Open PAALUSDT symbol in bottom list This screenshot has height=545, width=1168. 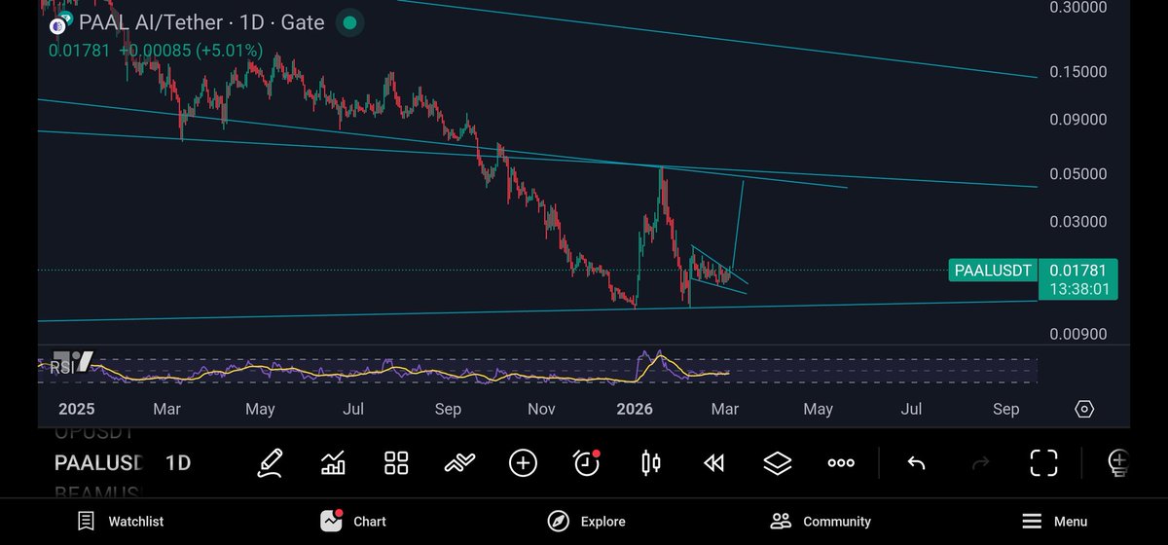[x=99, y=463]
